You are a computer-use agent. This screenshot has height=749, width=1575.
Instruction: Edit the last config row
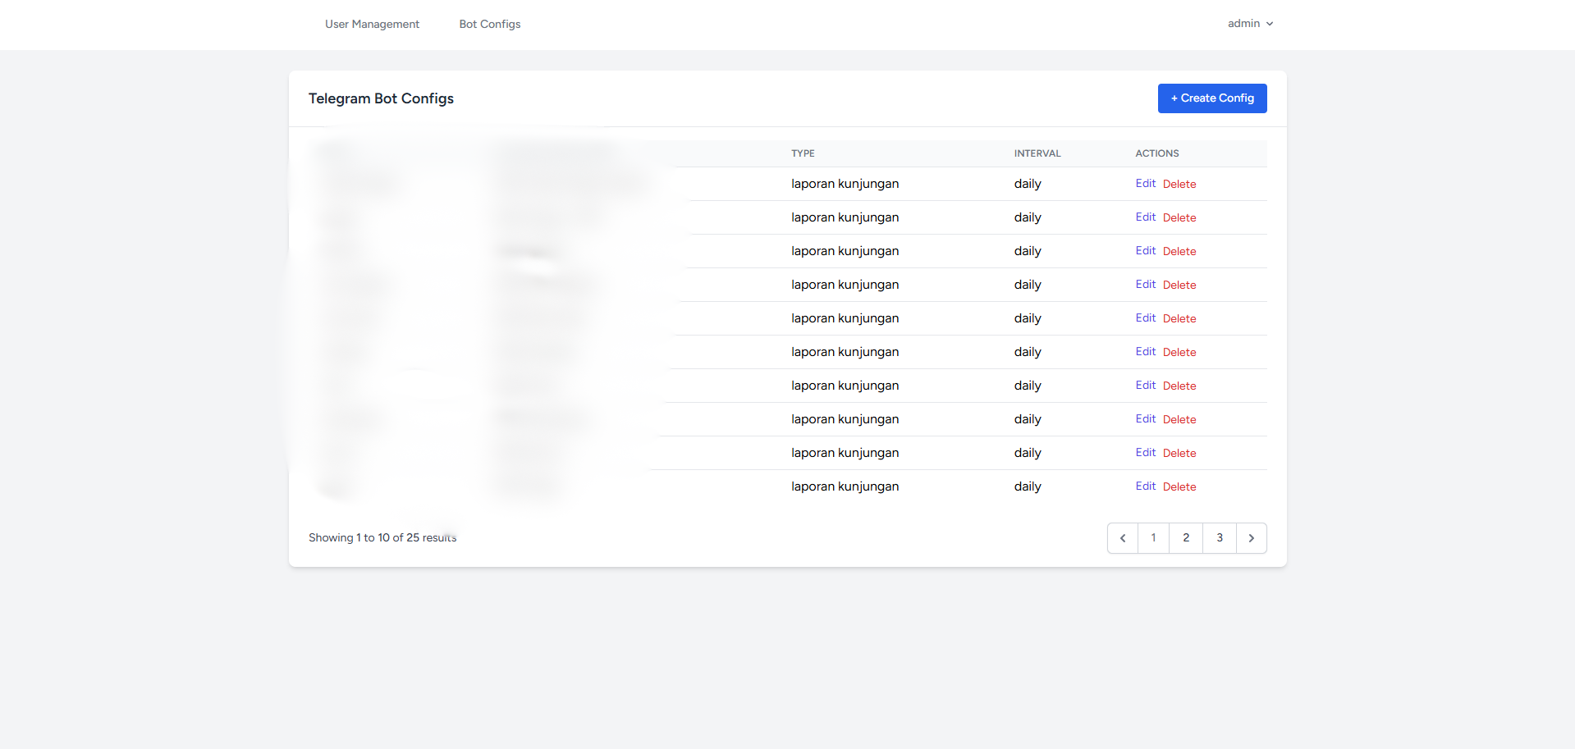[x=1145, y=486]
